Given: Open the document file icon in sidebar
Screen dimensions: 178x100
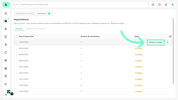Looking at the screenshot, I should pyautogui.click(x=6, y=76).
